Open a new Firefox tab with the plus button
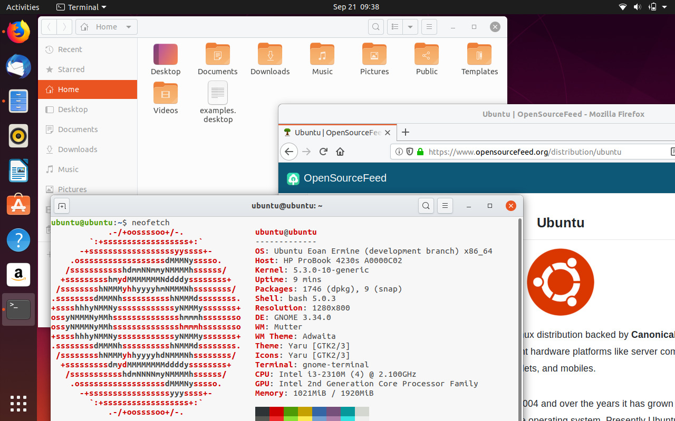The image size is (675, 421). tap(405, 133)
